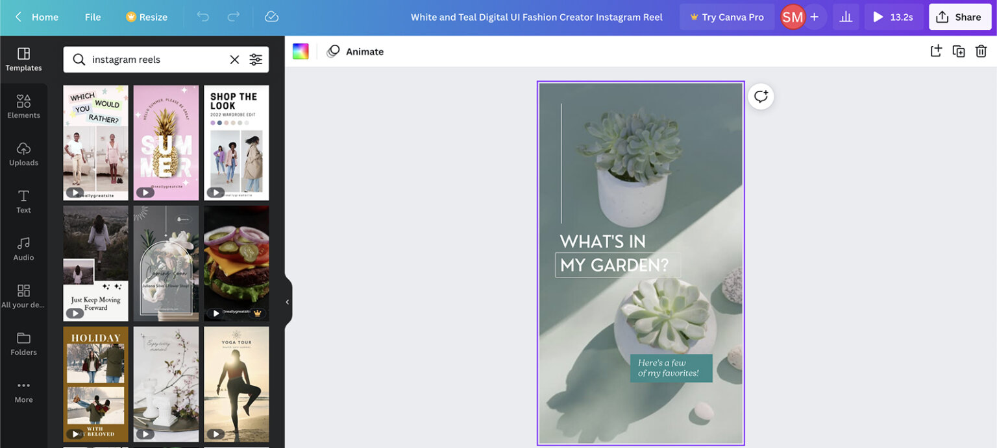This screenshot has height=448, width=997.
Task: Select the SUMMER pineapple template thumbnail
Action: (166, 142)
